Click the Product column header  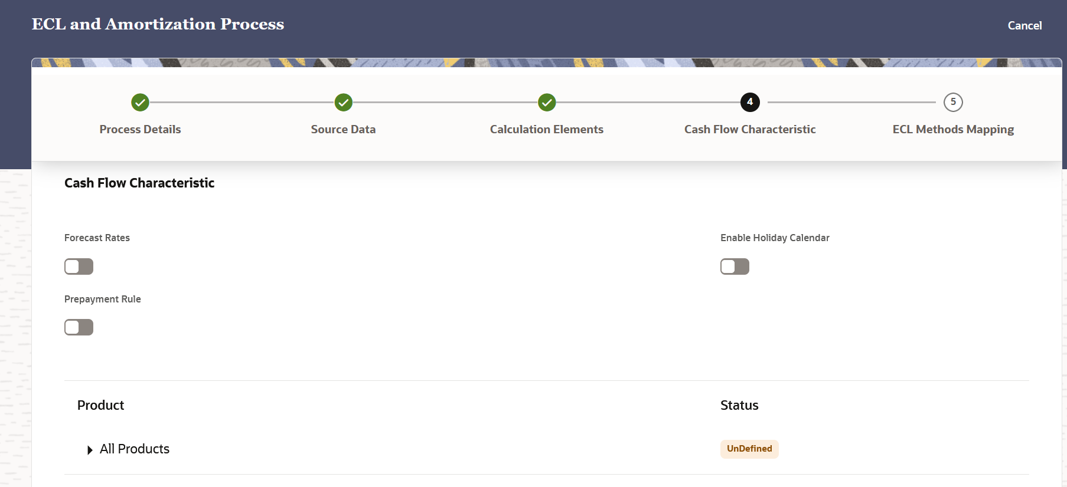pyautogui.click(x=100, y=405)
